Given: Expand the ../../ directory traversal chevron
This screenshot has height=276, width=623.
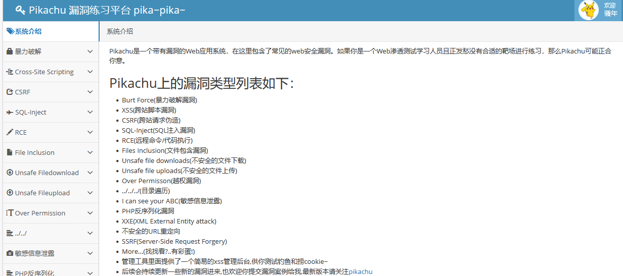Looking at the screenshot, I should [90, 233].
